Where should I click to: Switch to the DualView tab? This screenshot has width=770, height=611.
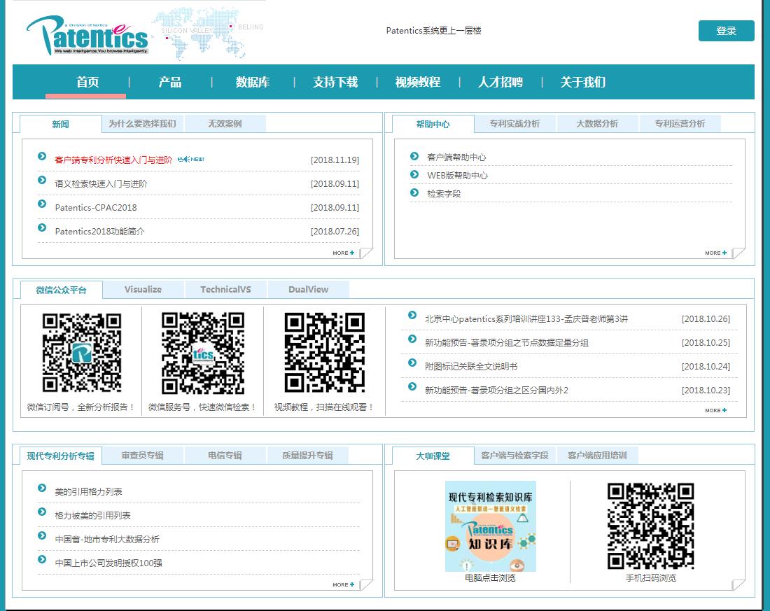coord(308,289)
